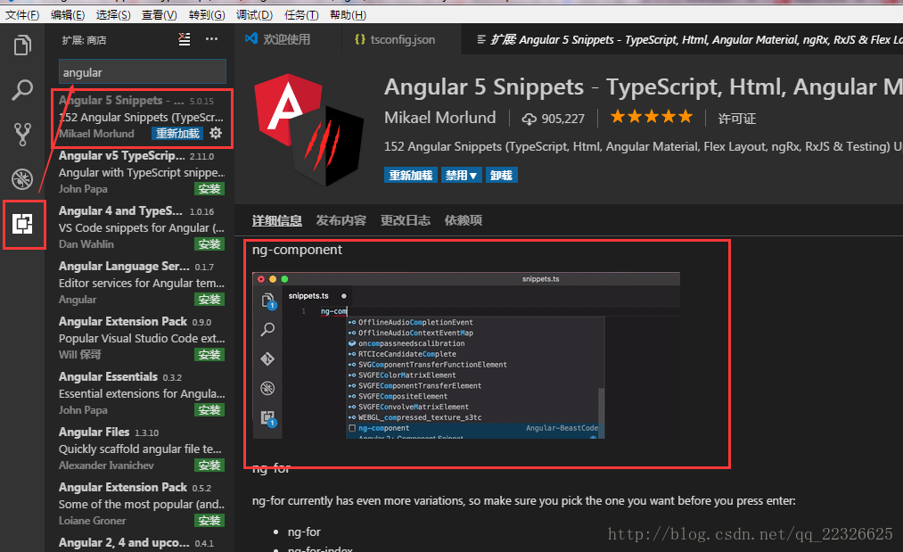Select Angular 5 Snippets in results list
This screenshot has height=552, width=903.
point(142,118)
